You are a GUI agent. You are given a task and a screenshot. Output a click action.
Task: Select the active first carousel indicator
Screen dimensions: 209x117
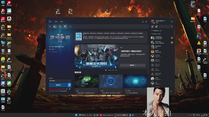(x=109, y=70)
